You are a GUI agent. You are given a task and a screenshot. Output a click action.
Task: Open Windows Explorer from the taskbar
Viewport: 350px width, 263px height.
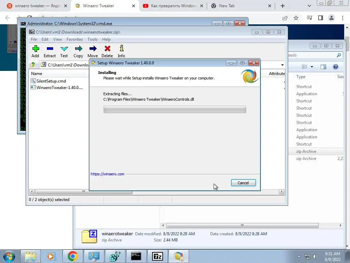point(30,256)
